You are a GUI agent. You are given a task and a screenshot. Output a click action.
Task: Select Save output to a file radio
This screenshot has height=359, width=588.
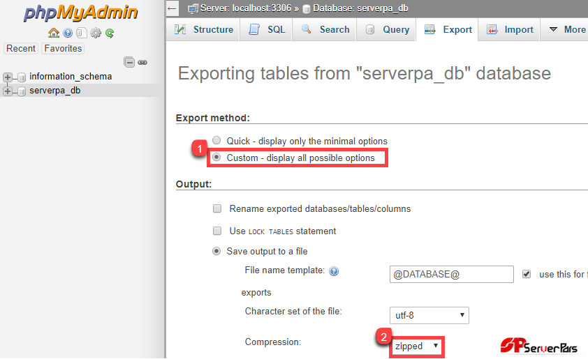pyautogui.click(x=216, y=251)
